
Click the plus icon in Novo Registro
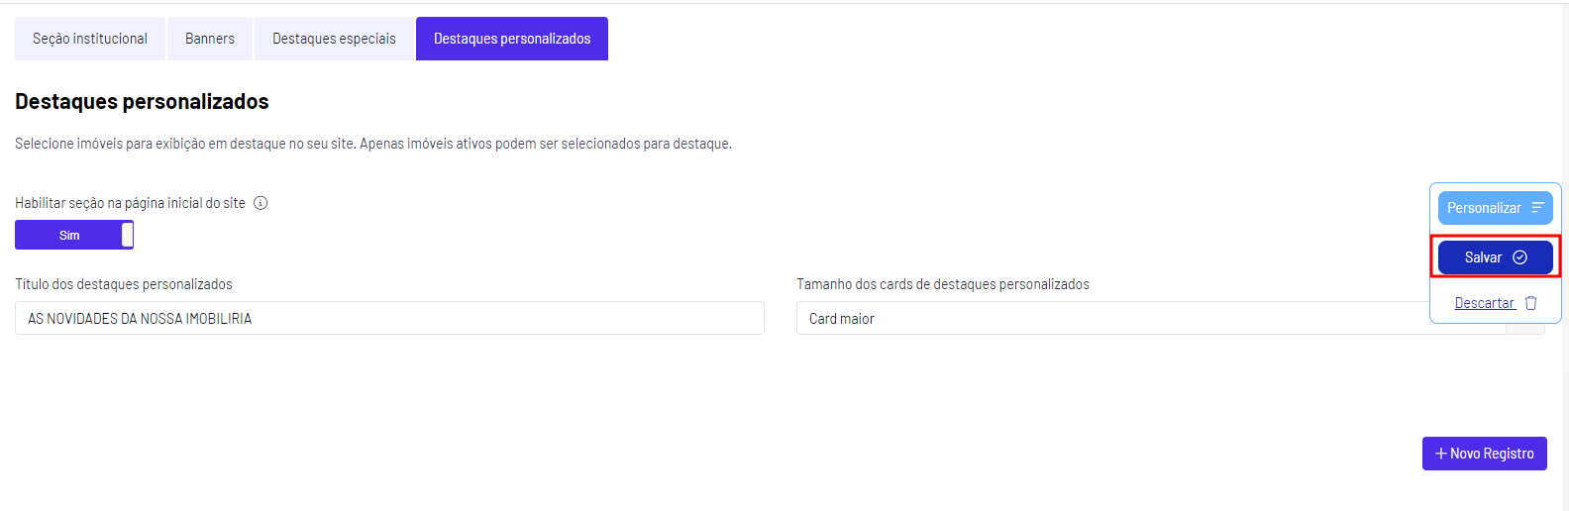[1441, 454]
